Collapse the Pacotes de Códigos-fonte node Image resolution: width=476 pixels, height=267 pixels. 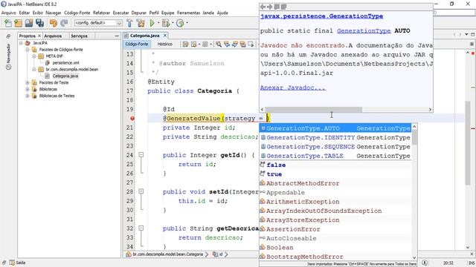point(28,50)
